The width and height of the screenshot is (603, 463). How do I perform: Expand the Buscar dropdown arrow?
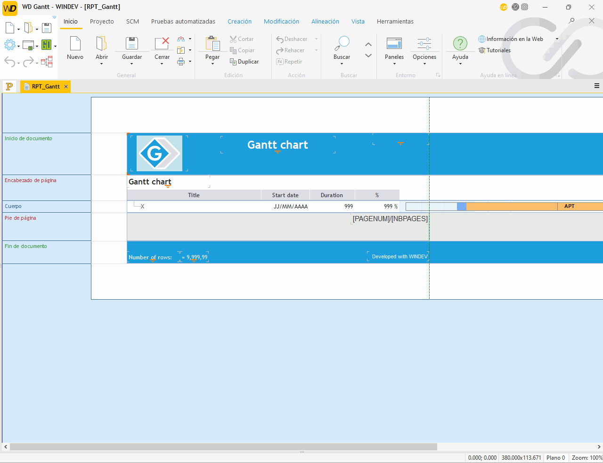pyautogui.click(x=342, y=64)
